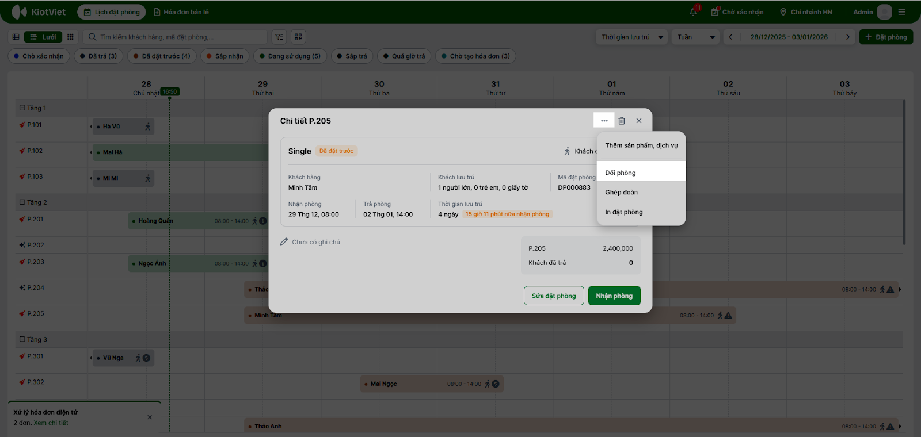Click the search field for customers or bookings
The image size is (921, 437).
175,37
